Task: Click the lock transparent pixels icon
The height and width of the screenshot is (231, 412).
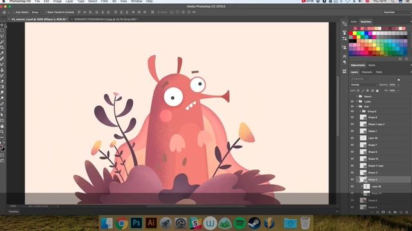Action: coord(358,90)
